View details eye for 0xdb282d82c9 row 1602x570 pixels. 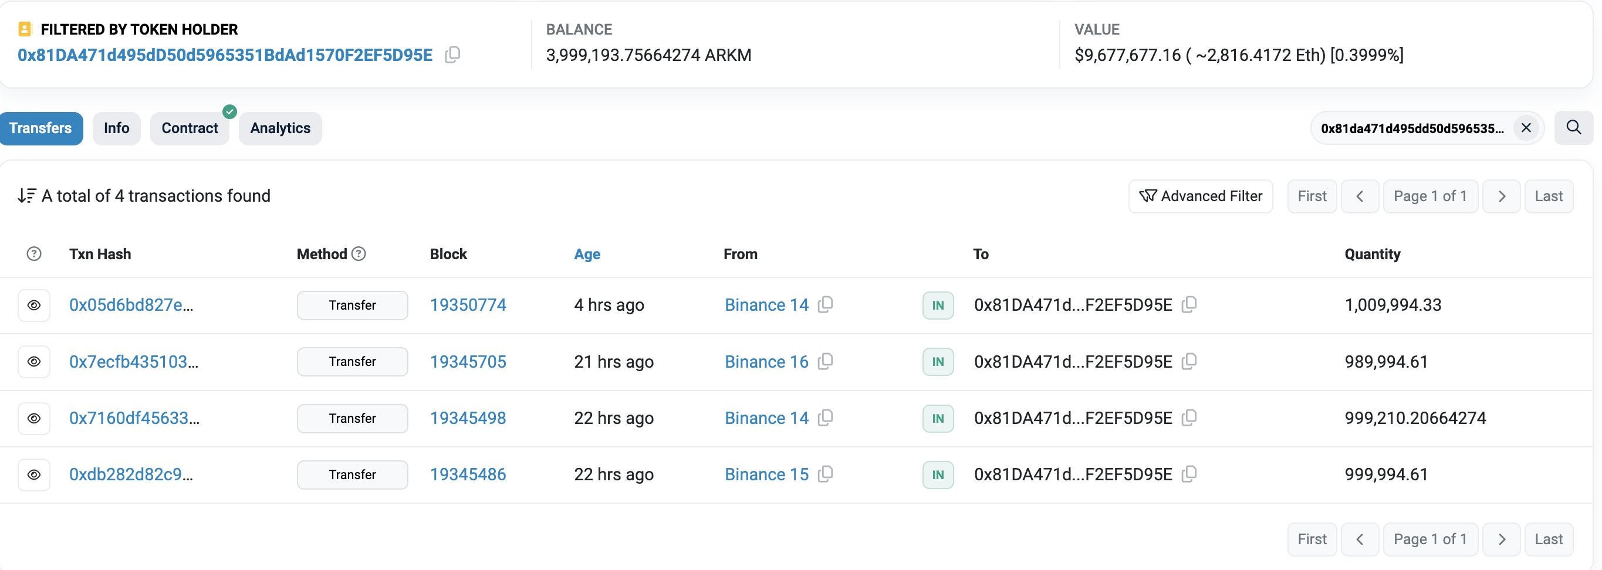click(34, 475)
